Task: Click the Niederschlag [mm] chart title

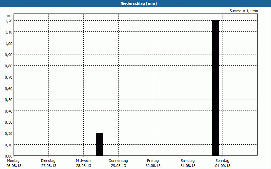Action: [139, 3]
